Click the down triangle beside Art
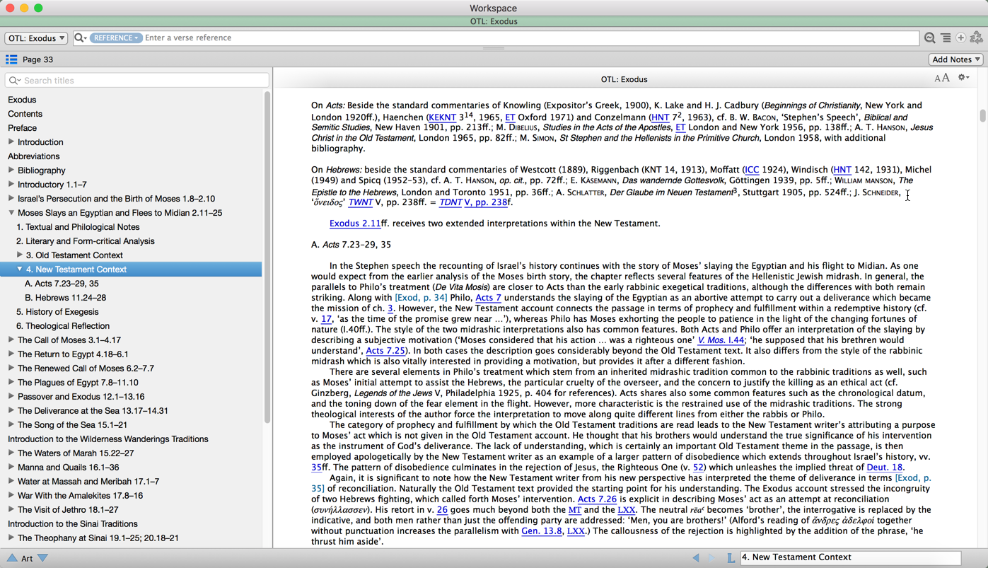 pyautogui.click(x=43, y=558)
